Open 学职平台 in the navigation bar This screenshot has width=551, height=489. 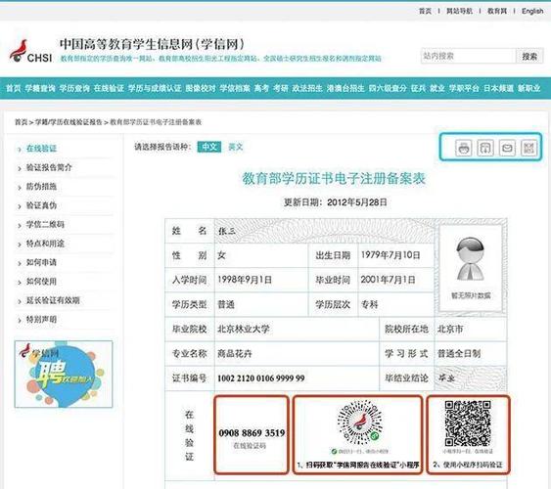pos(464,88)
